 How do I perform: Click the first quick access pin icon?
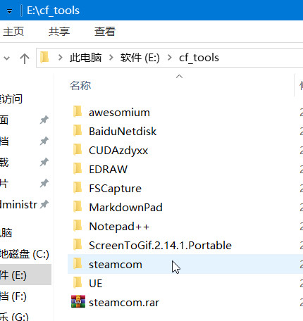(44, 120)
